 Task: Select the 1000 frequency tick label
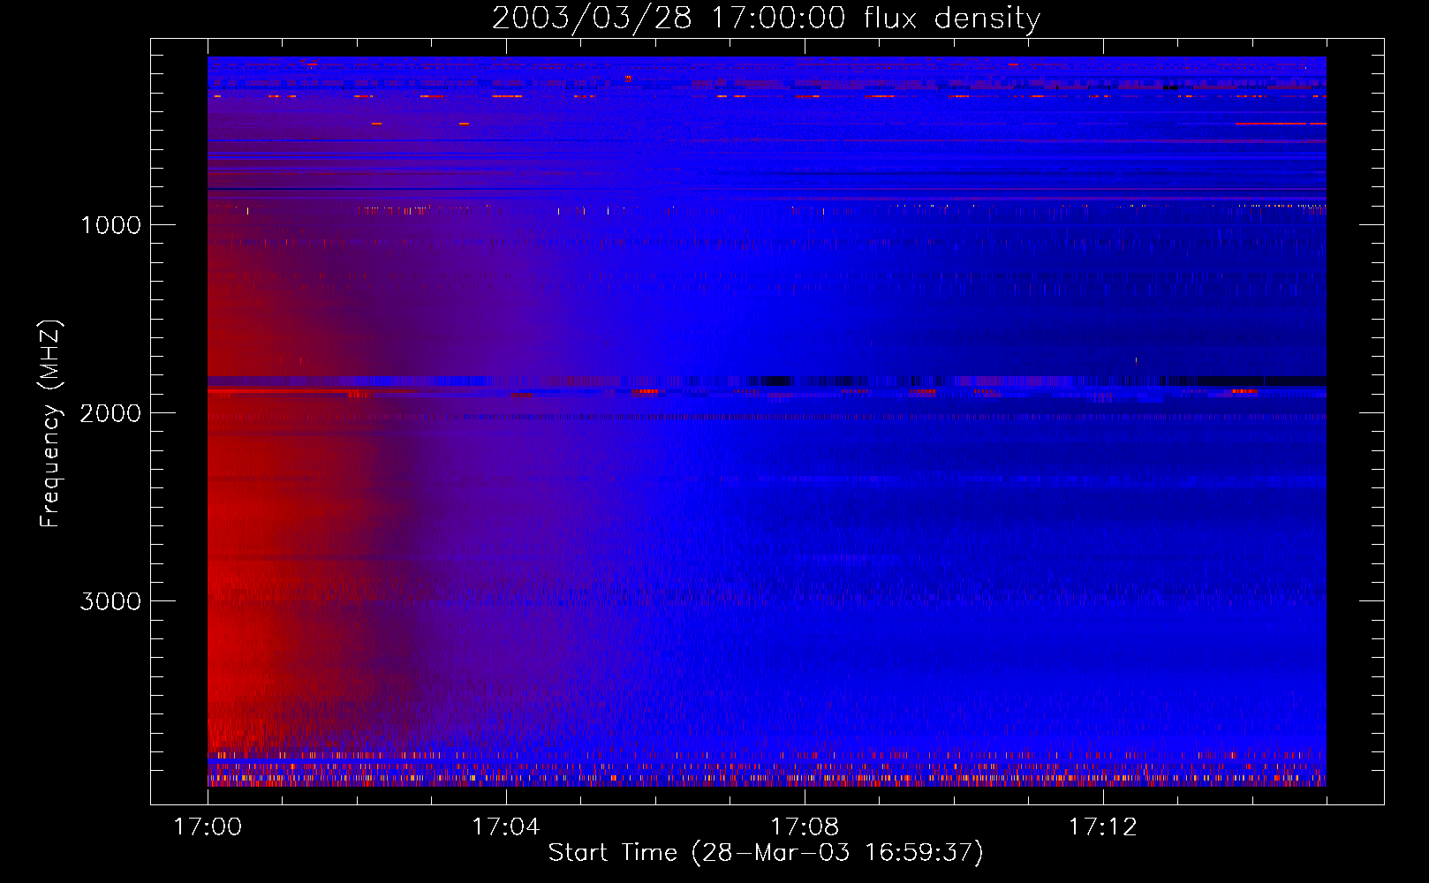point(110,225)
